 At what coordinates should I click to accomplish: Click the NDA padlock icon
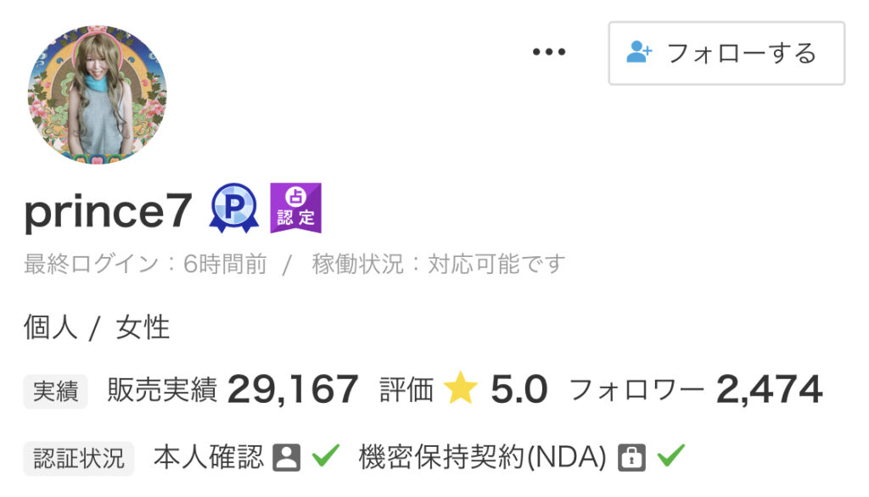(x=631, y=458)
